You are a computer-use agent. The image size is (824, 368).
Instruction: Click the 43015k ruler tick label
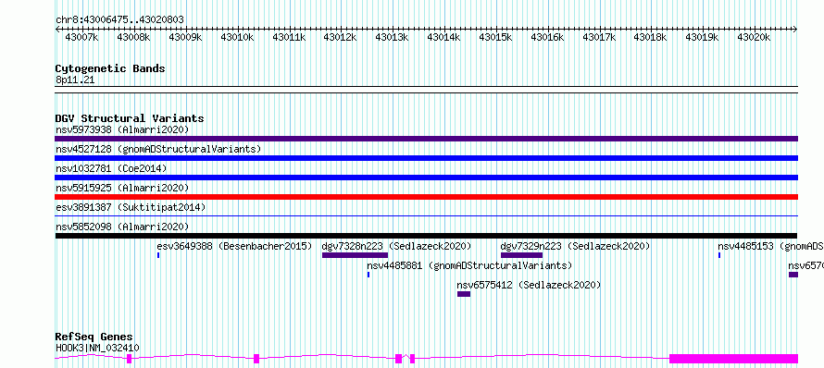click(x=495, y=37)
